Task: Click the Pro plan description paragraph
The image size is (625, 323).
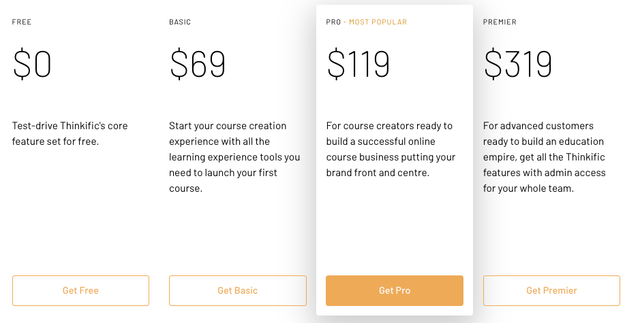Action: pos(391,150)
